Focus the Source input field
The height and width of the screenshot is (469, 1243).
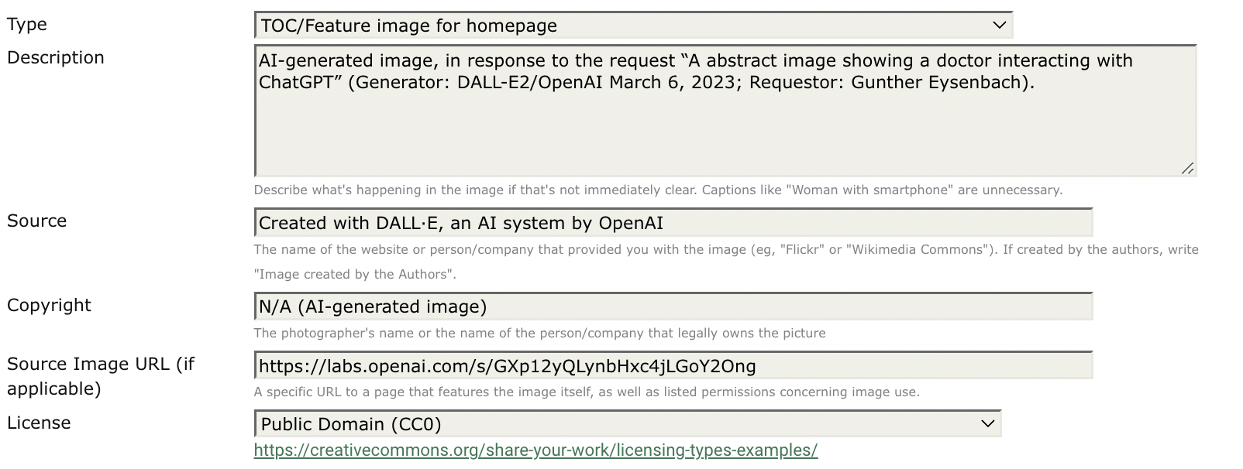[673, 223]
